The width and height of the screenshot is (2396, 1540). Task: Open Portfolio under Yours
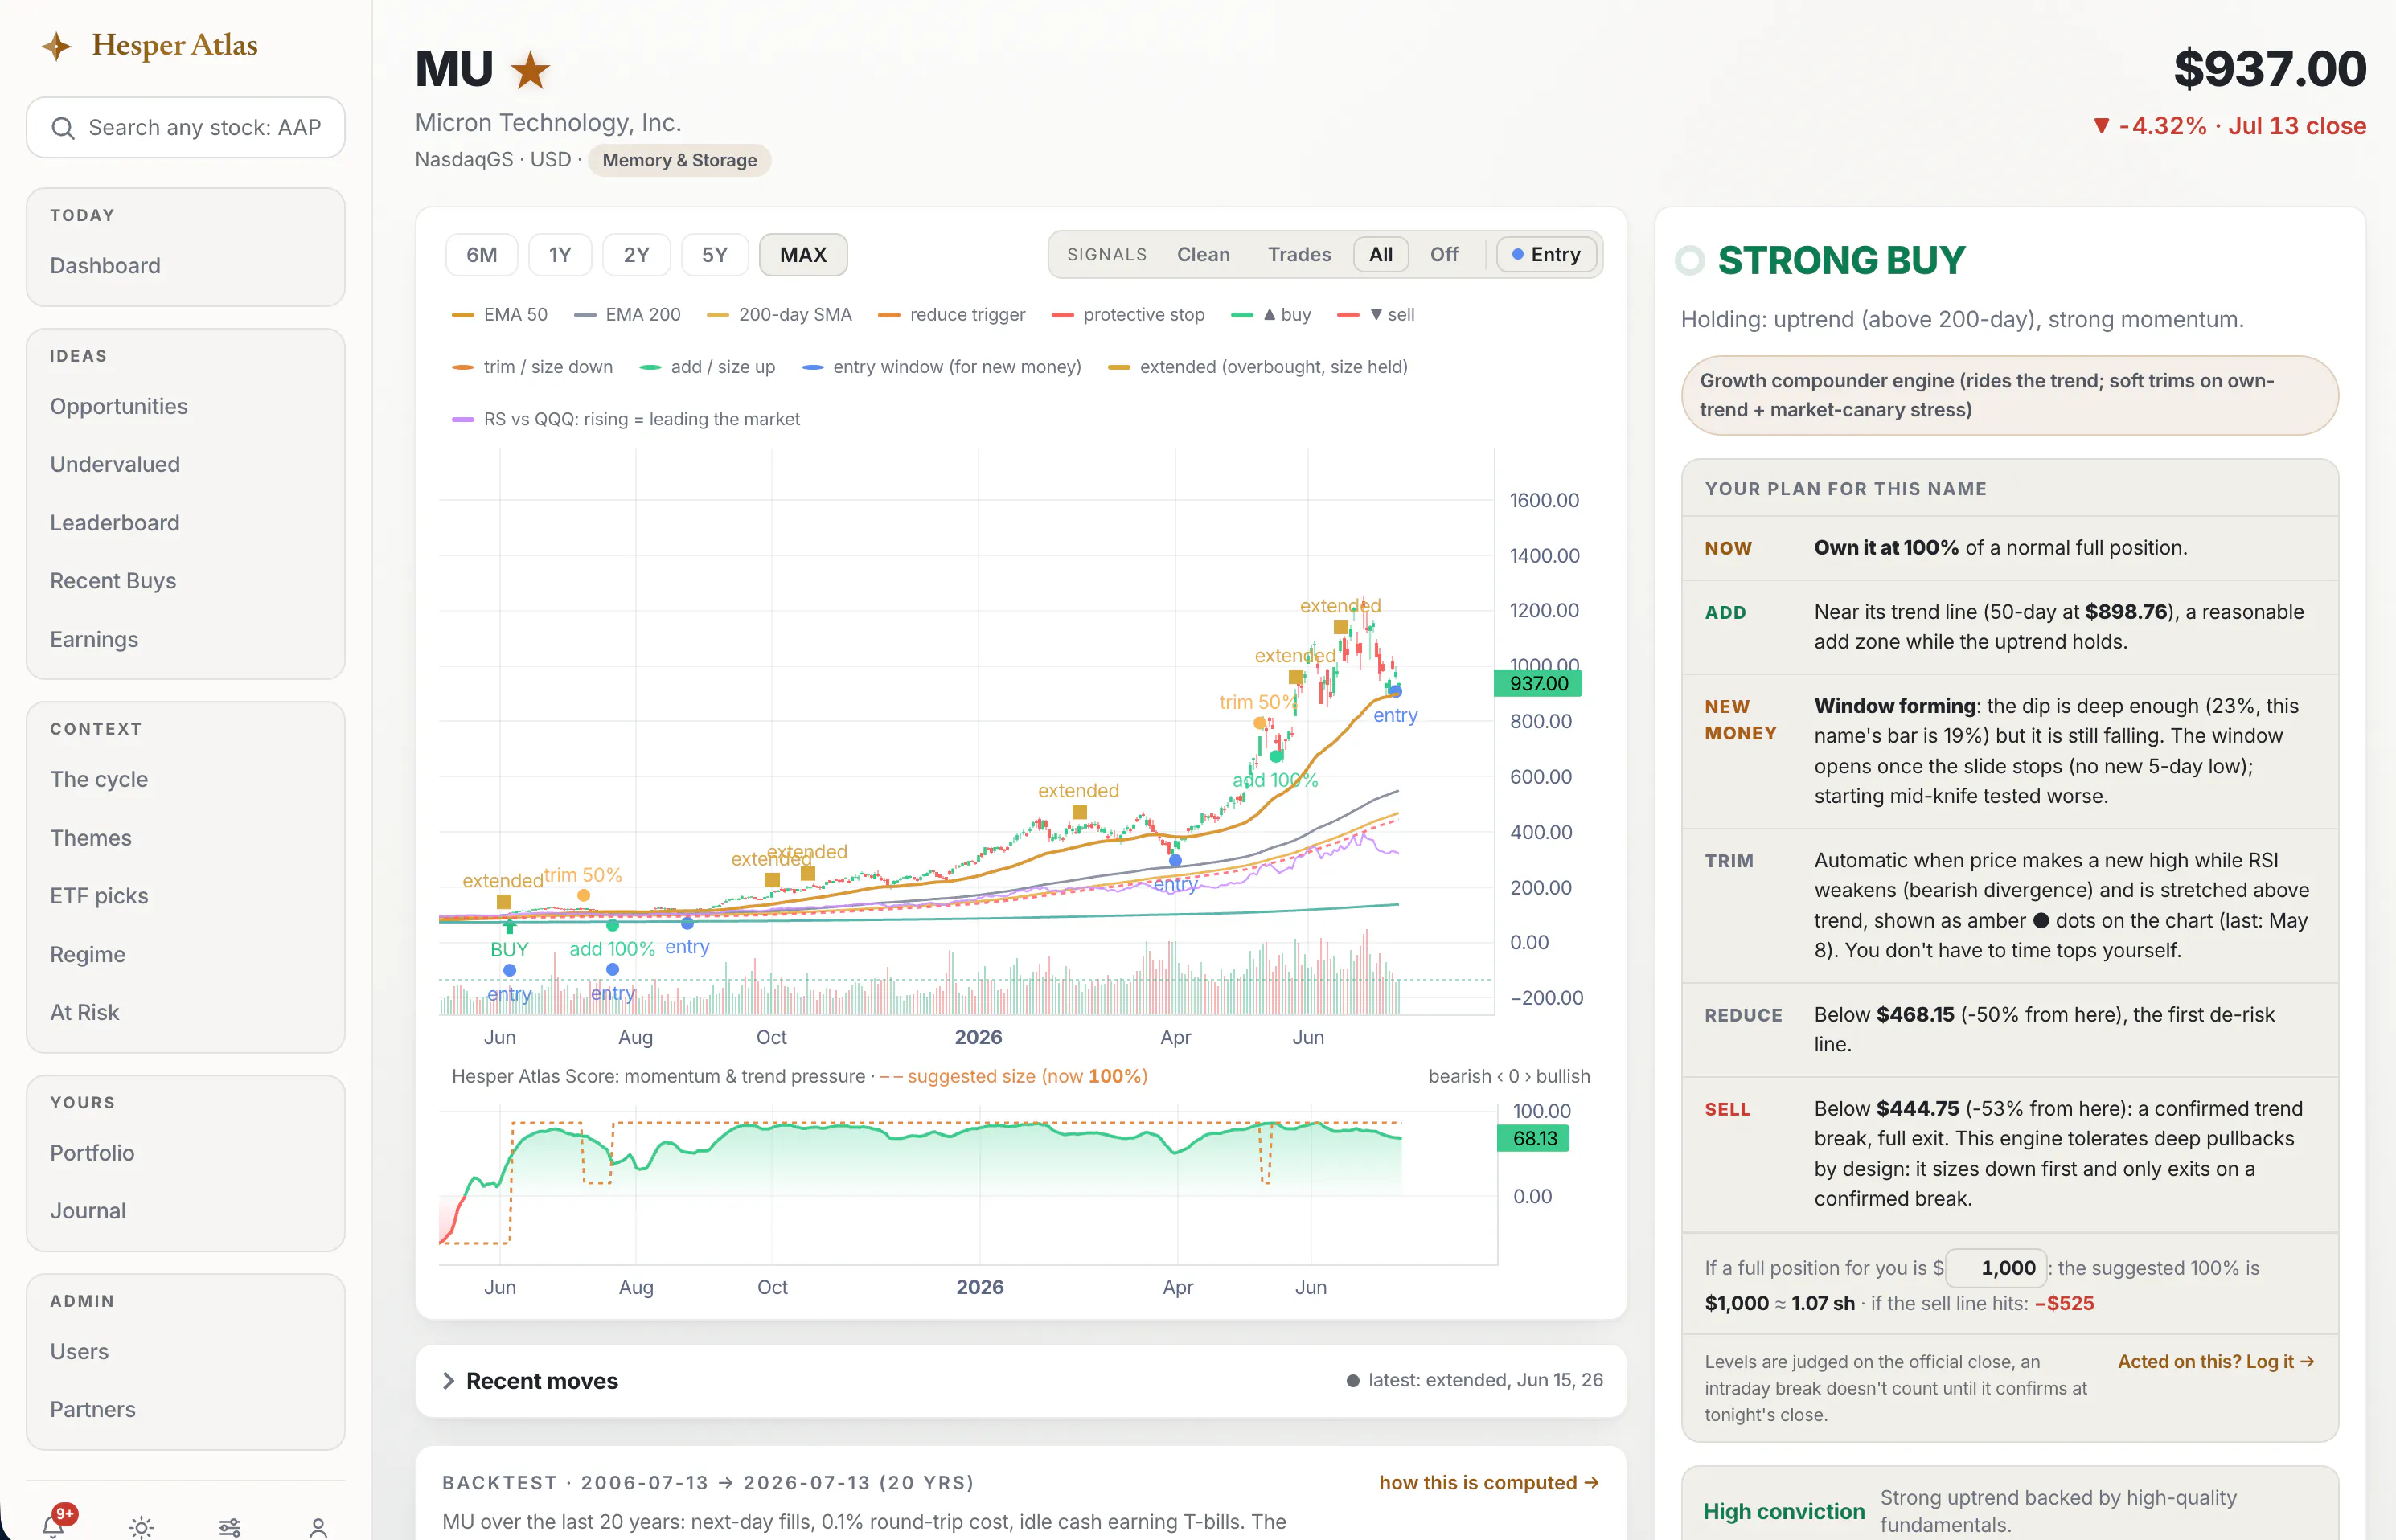pos(92,1153)
